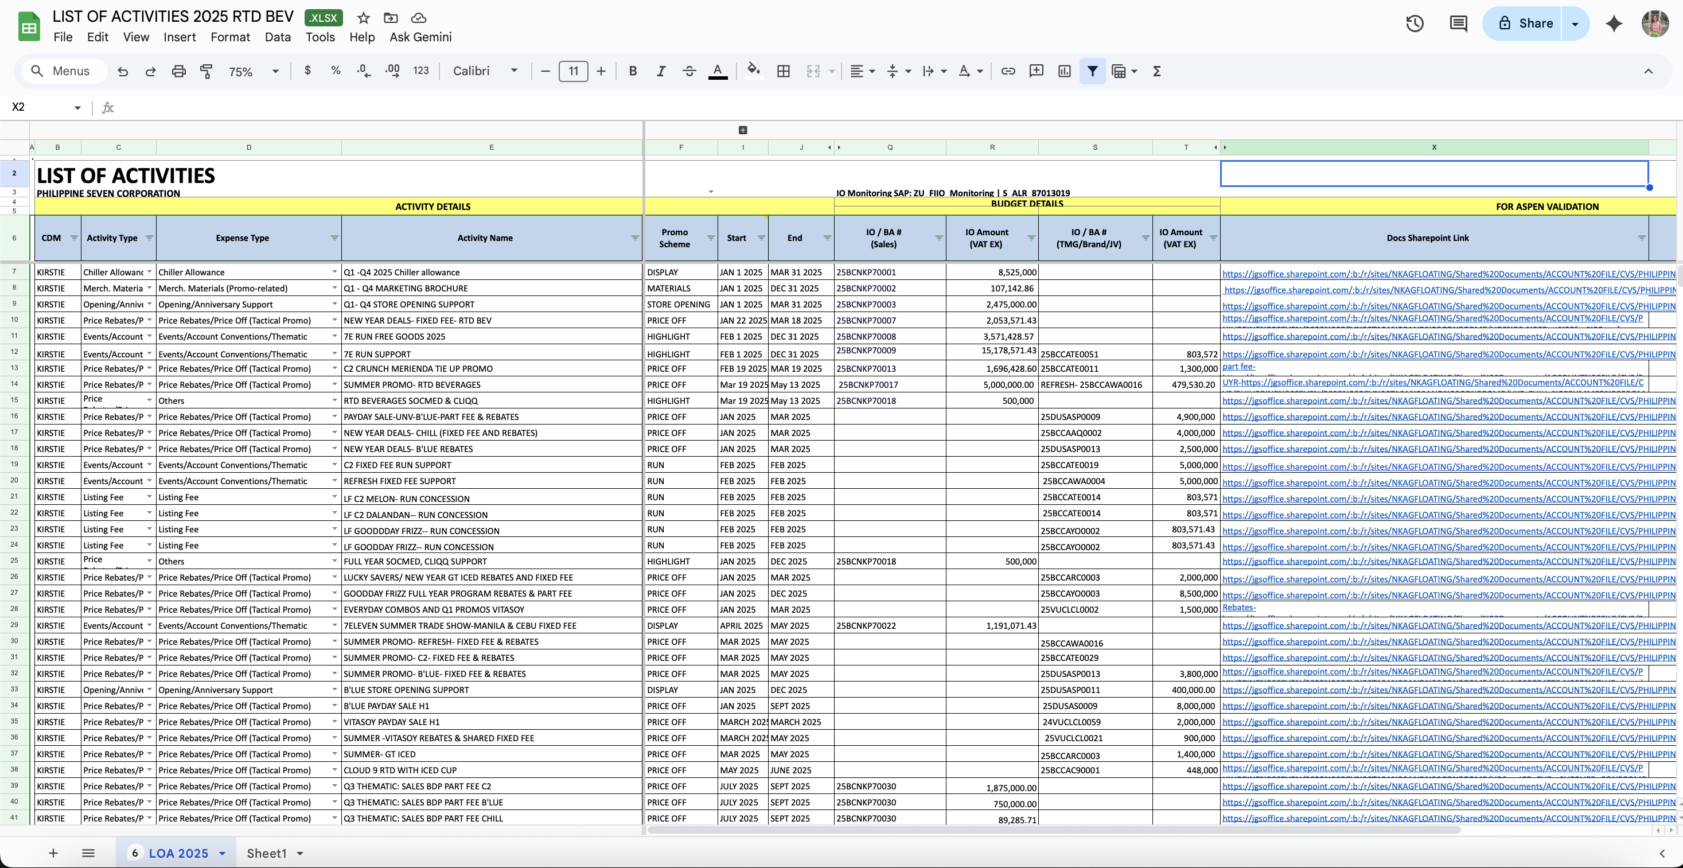Star this spreadsheet document
Image resolution: width=1683 pixels, height=868 pixels.
364,18
